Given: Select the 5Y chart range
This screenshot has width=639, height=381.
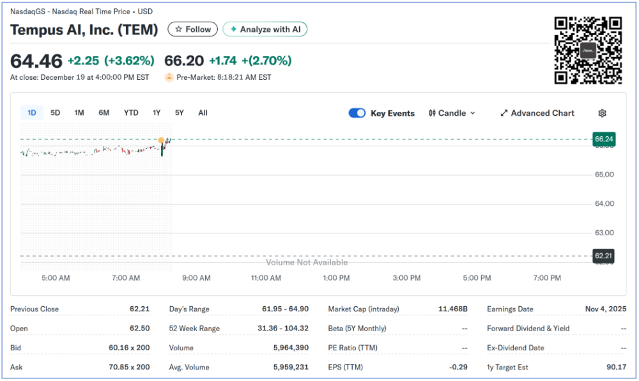Looking at the screenshot, I should point(180,113).
